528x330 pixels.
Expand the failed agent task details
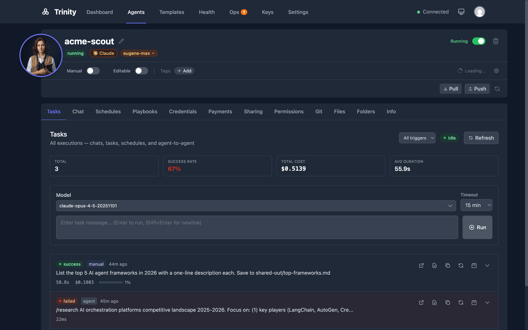(x=487, y=302)
